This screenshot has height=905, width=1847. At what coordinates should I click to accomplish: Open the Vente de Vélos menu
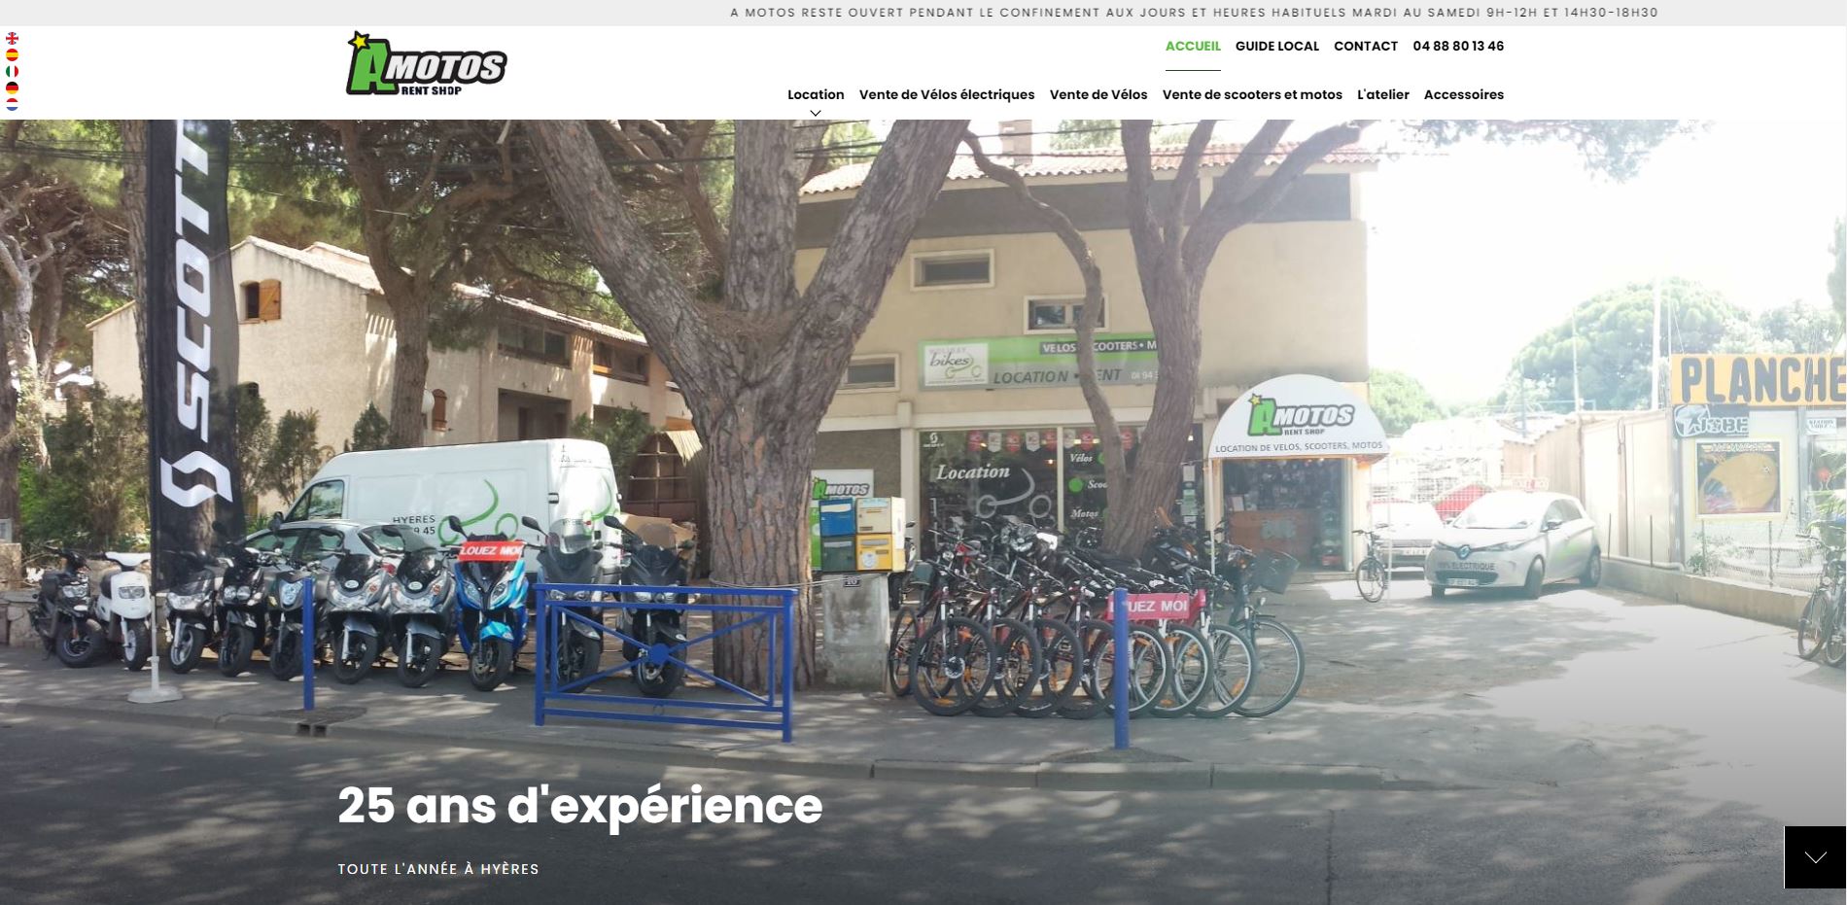click(x=1098, y=94)
